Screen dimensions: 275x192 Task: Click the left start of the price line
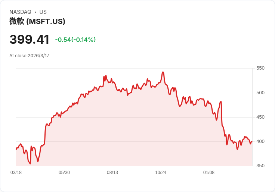pos(16,149)
